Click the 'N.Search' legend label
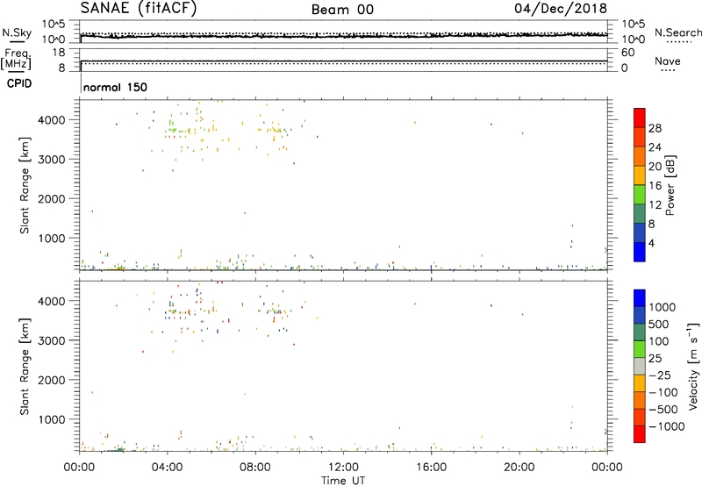 (x=677, y=32)
